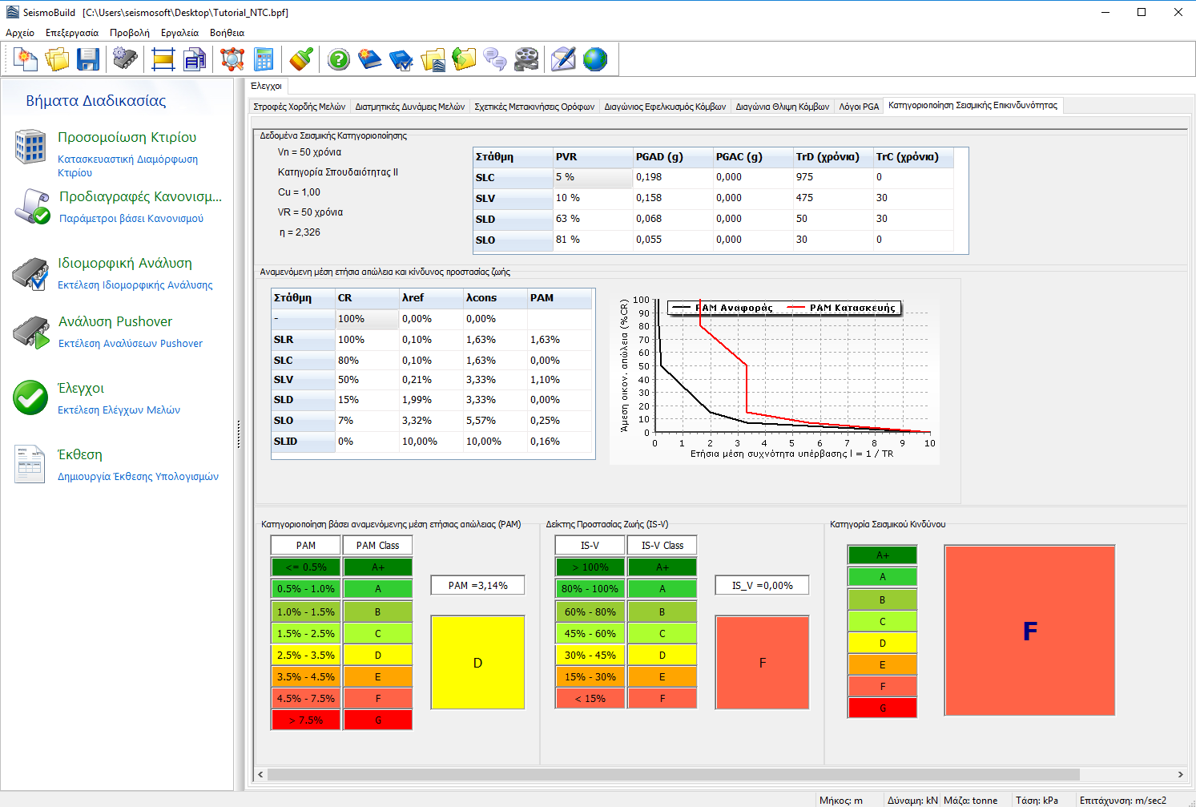The width and height of the screenshot is (1196, 807).
Task: Click the paintbrush icon in toolbar
Action: 301,59
